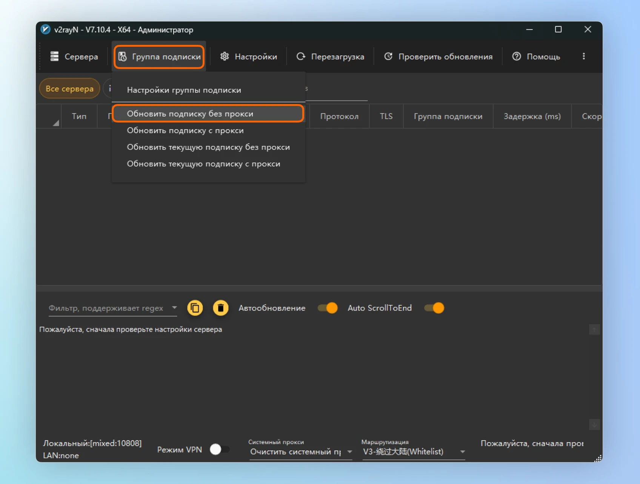This screenshot has width=640, height=484.
Task: Click the Проверить обновления refresh icon
Action: 388,57
